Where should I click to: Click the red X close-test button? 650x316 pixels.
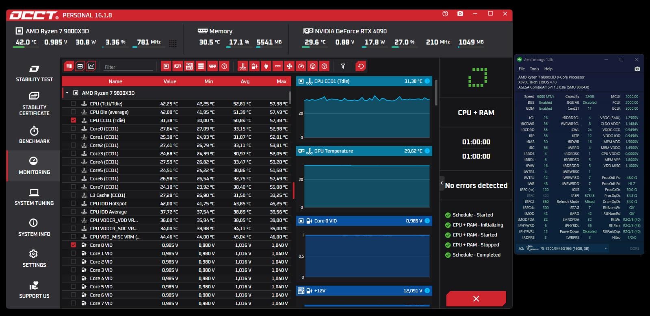476,299
